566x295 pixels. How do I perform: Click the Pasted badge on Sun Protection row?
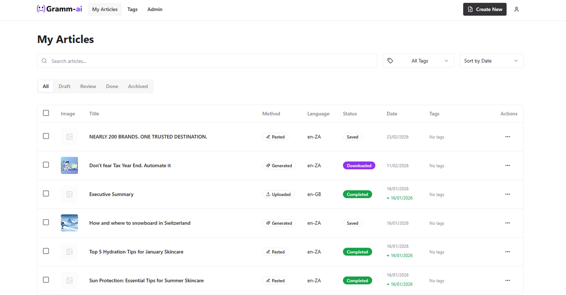tap(275, 281)
